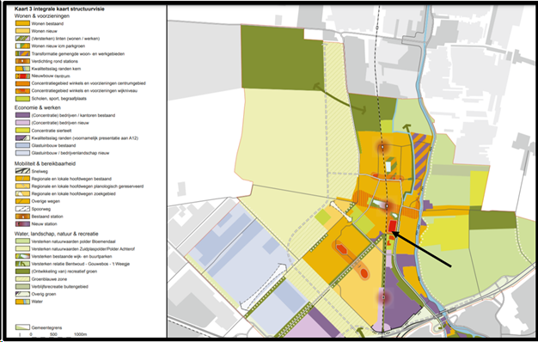Click the 'Bentwoud - Gouwebos' arrow legend symbol
The image size is (538, 342).
pos(22,264)
